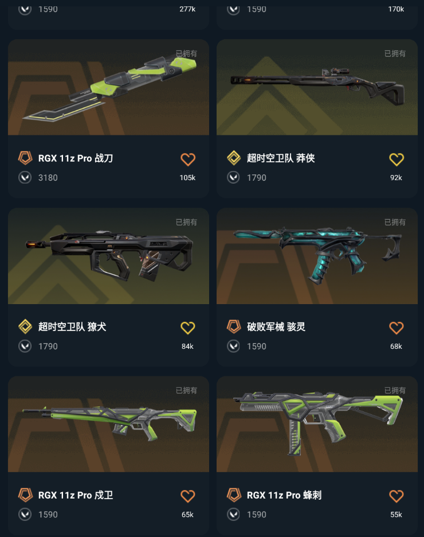Image resolution: width=424 pixels, height=537 pixels.
Task: Toggle favorite heart for 破败军械 骇灵
Action: tap(396, 328)
